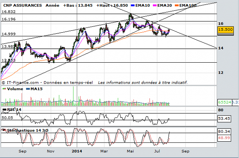Click the 13.98 horizontal level label
This screenshot has height=158, width=239.
click(7, 47)
